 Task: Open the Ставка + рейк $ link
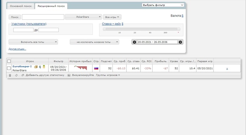[113, 24]
